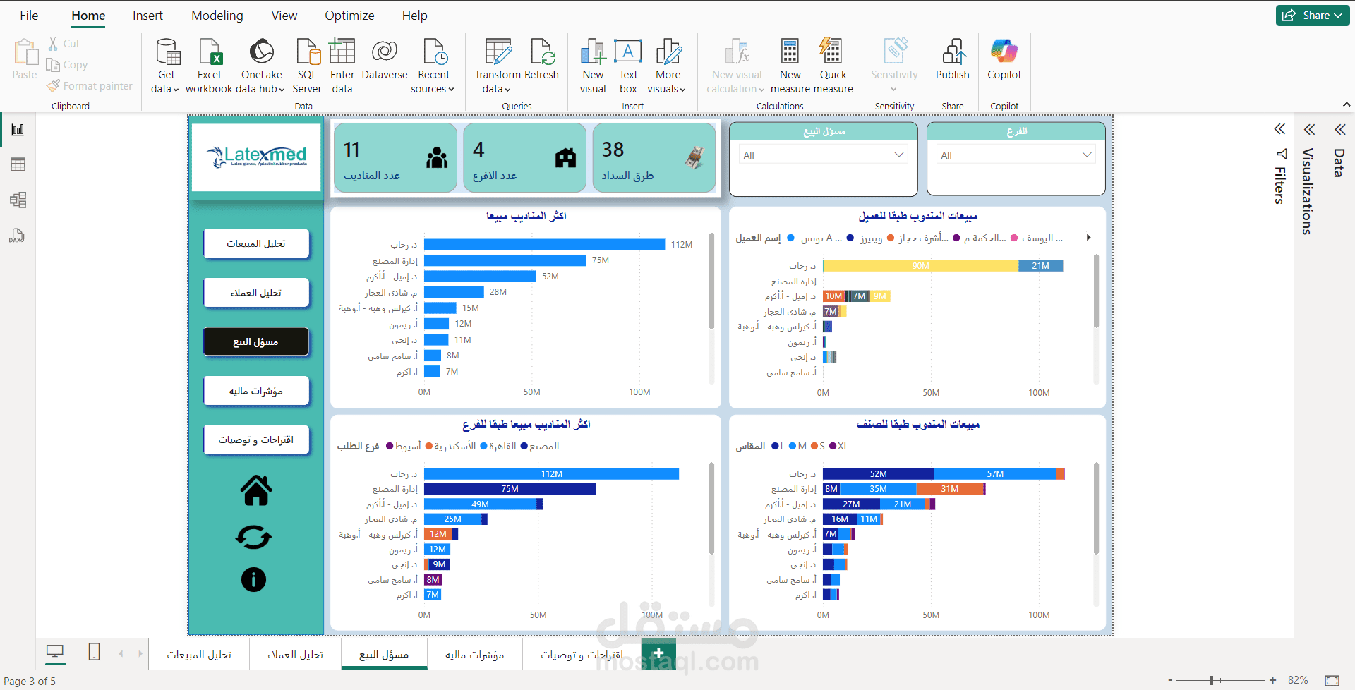Insert a New visual
Viewport: 1355px width, 690px height.
(593, 66)
